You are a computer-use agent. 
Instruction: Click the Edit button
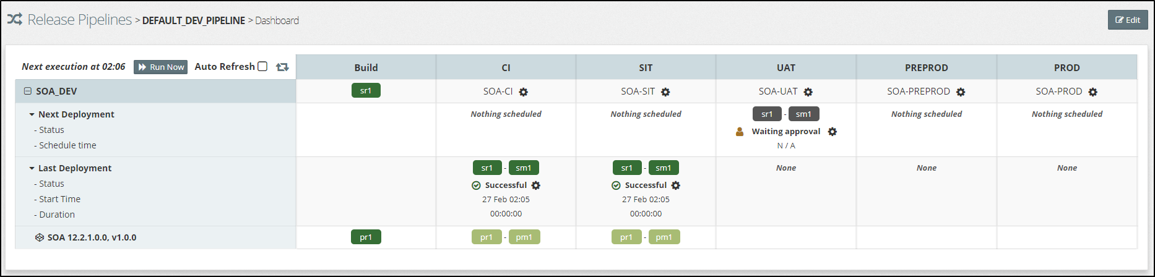[1127, 20]
